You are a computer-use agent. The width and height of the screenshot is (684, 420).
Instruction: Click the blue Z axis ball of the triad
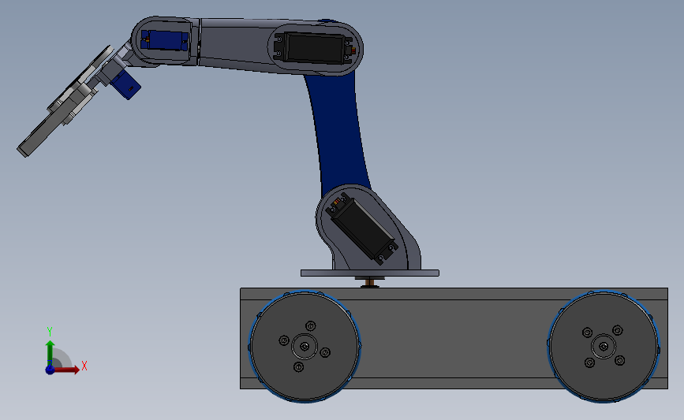50,370
